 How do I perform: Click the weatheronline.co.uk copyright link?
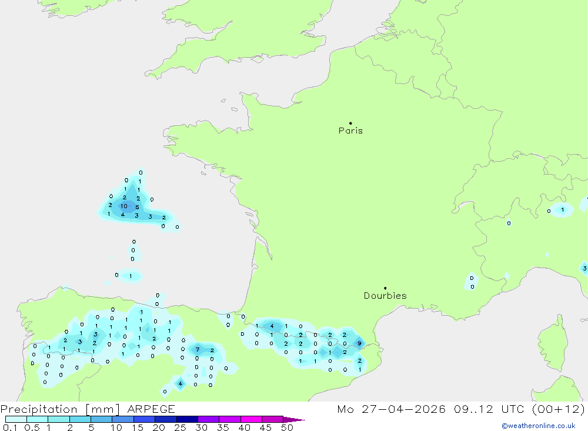tap(539, 426)
